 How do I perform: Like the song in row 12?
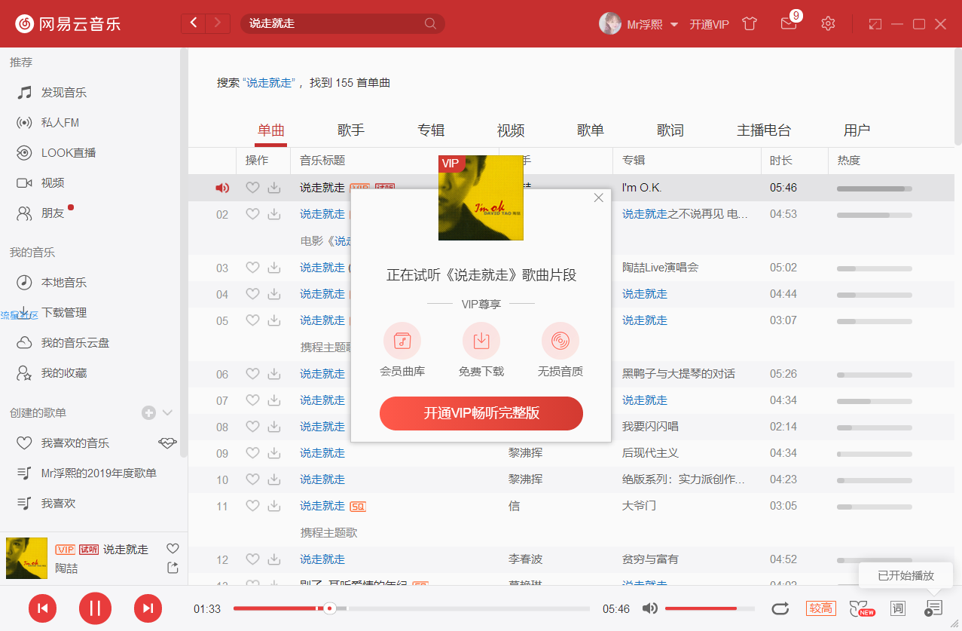[252, 559]
